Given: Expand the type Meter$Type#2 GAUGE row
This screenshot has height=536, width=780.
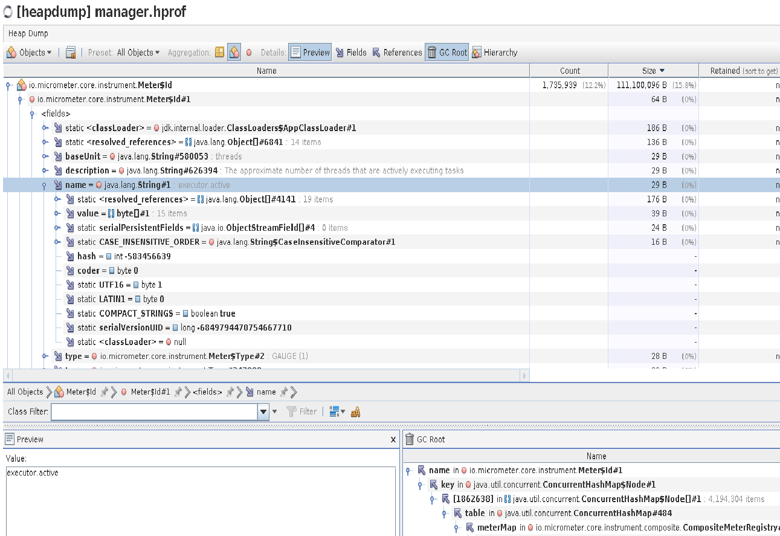Looking at the screenshot, I should (x=45, y=357).
